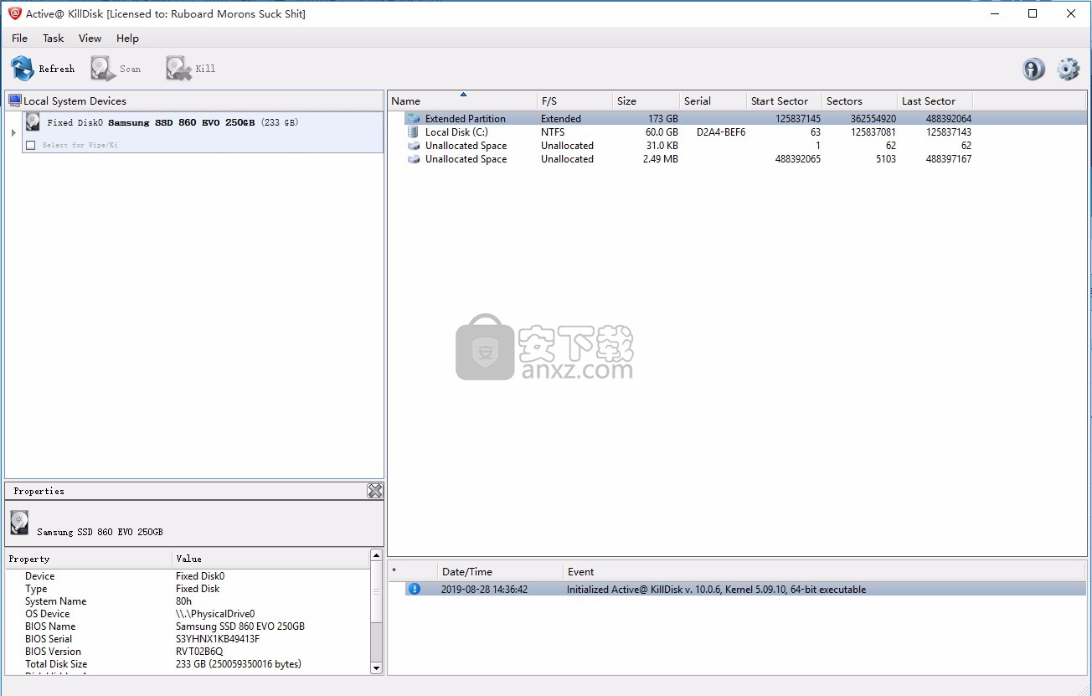The width and height of the screenshot is (1092, 696).
Task: Sort by the Name column header
Action: point(462,101)
